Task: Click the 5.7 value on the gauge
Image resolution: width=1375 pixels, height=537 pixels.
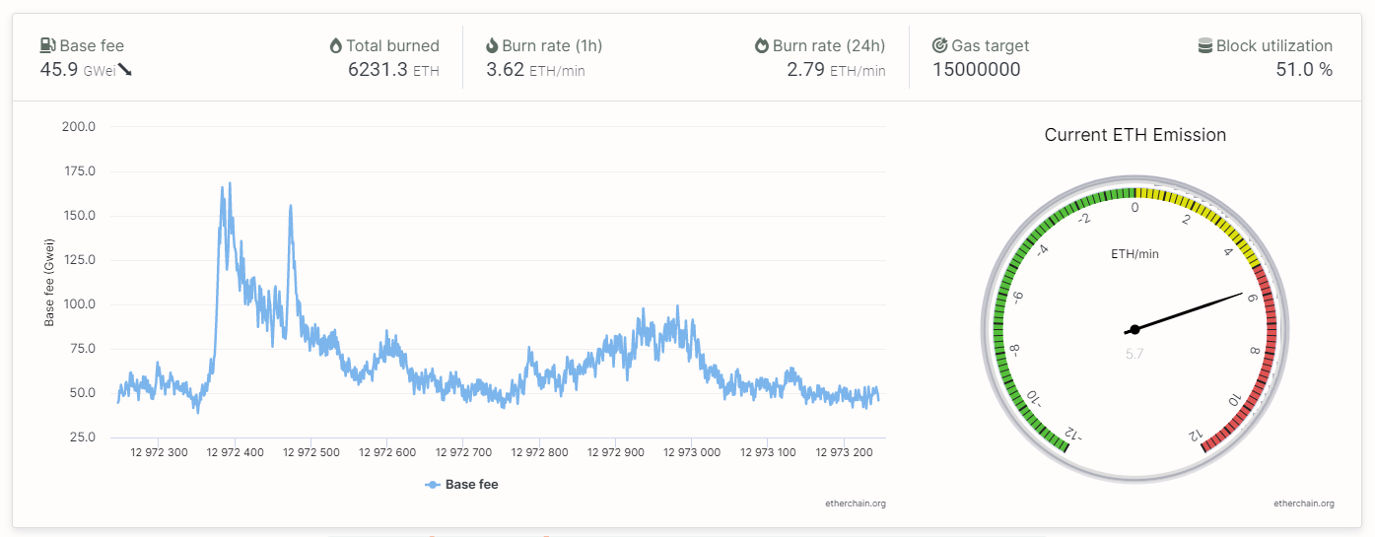Action: pyautogui.click(x=1134, y=354)
